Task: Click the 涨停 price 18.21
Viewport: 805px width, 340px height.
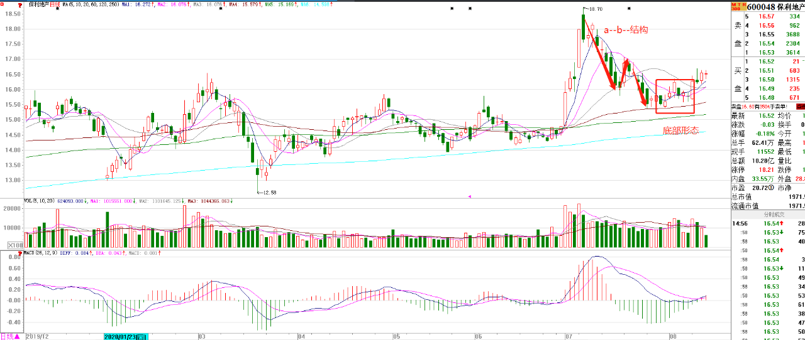Action: 765,170
